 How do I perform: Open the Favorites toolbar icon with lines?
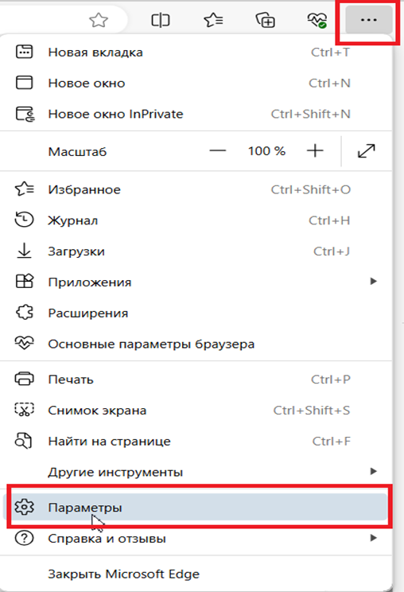[213, 20]
